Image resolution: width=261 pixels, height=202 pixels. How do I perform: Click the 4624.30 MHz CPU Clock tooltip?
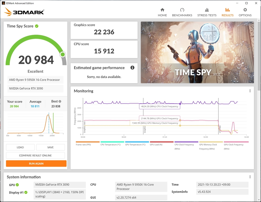[160, 107]
